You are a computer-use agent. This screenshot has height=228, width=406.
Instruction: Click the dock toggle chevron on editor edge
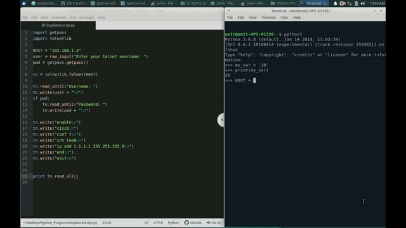[x=221, y=120]
